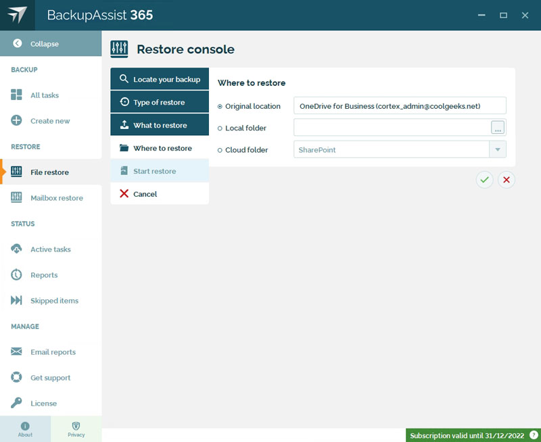Go to Locate your backup step
541x442 pixels.
point(160,79)
